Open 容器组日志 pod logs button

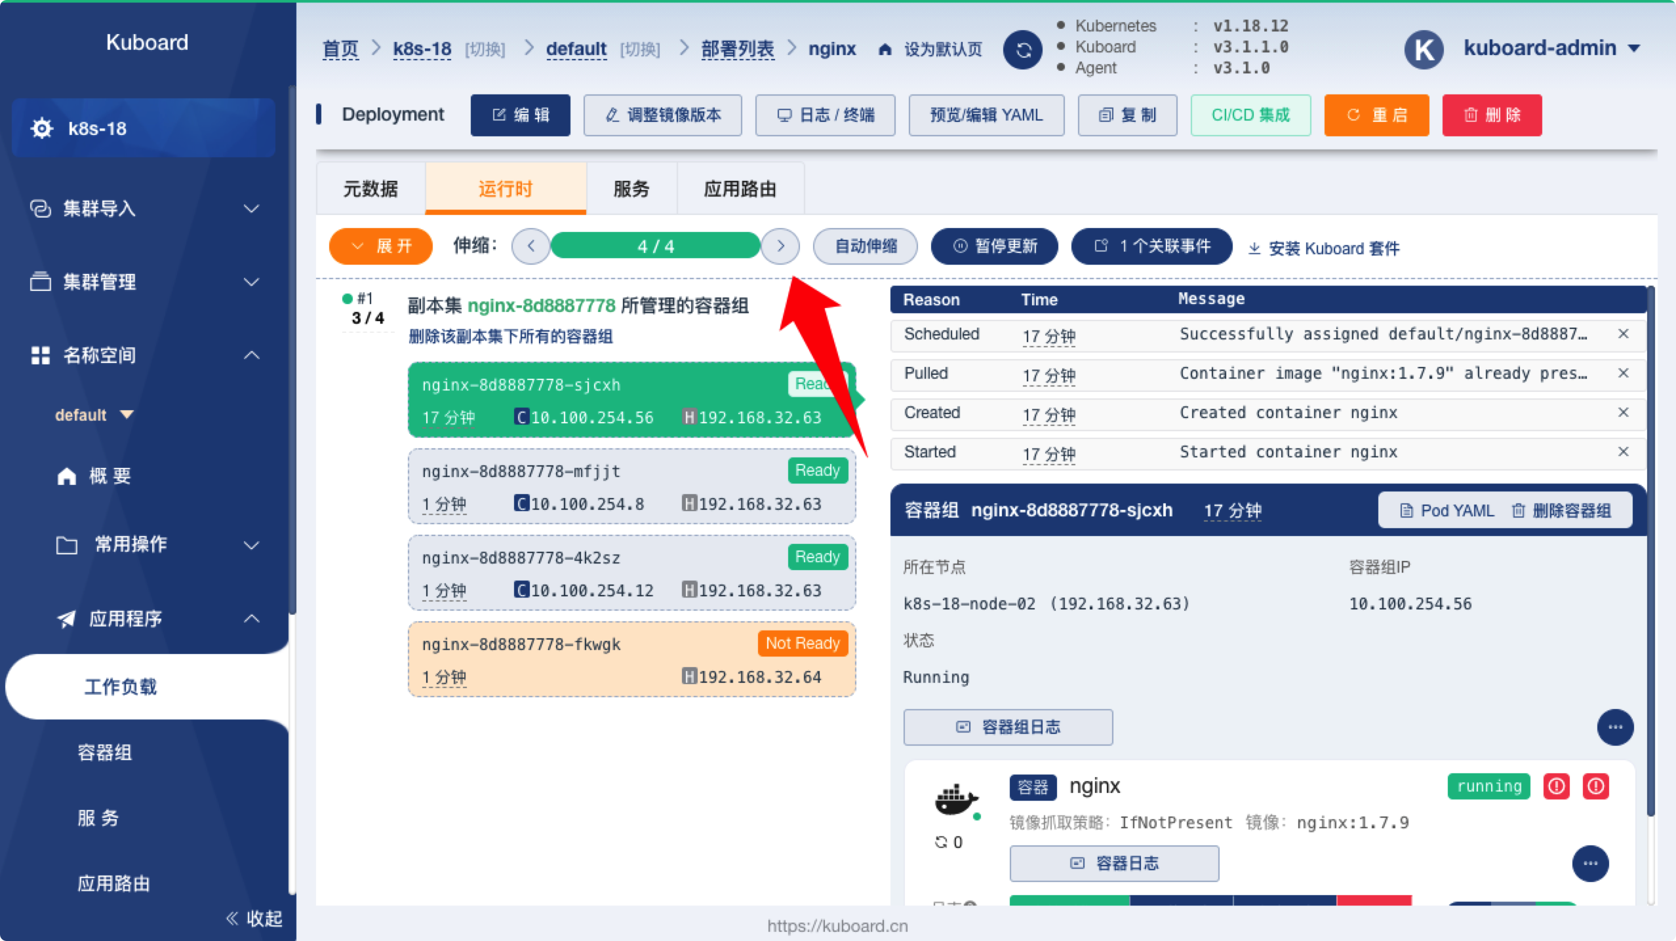(x=1008, y=727)
